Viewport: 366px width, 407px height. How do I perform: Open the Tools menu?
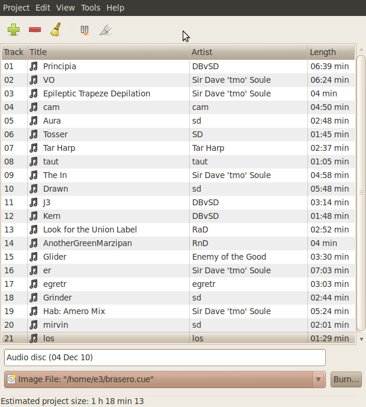[x=90, y=8]
